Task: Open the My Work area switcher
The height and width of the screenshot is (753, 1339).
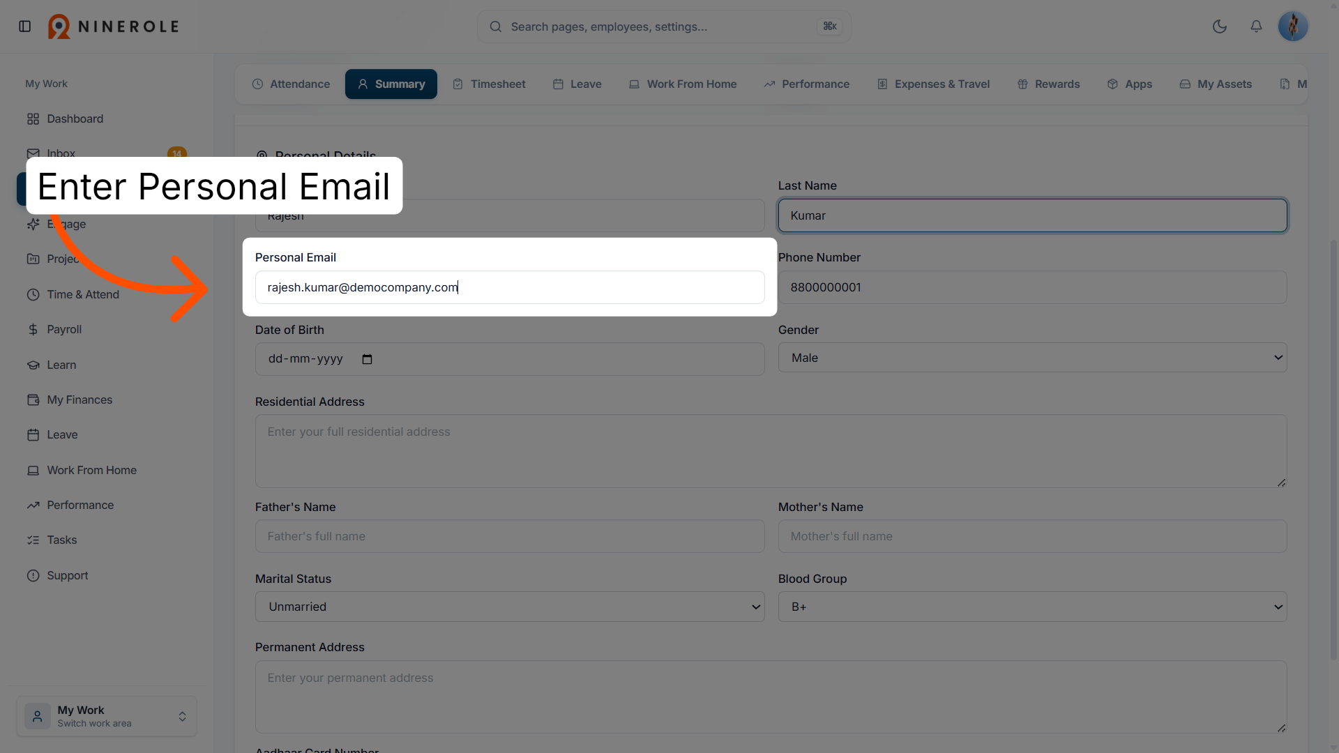Action: pos(107,716)
